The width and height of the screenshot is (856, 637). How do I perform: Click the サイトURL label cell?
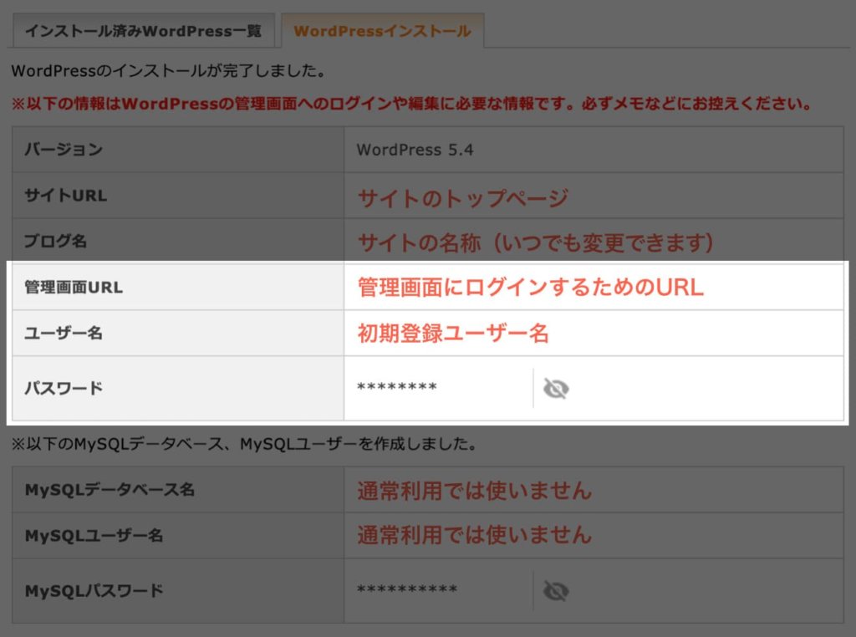point(178,196)
